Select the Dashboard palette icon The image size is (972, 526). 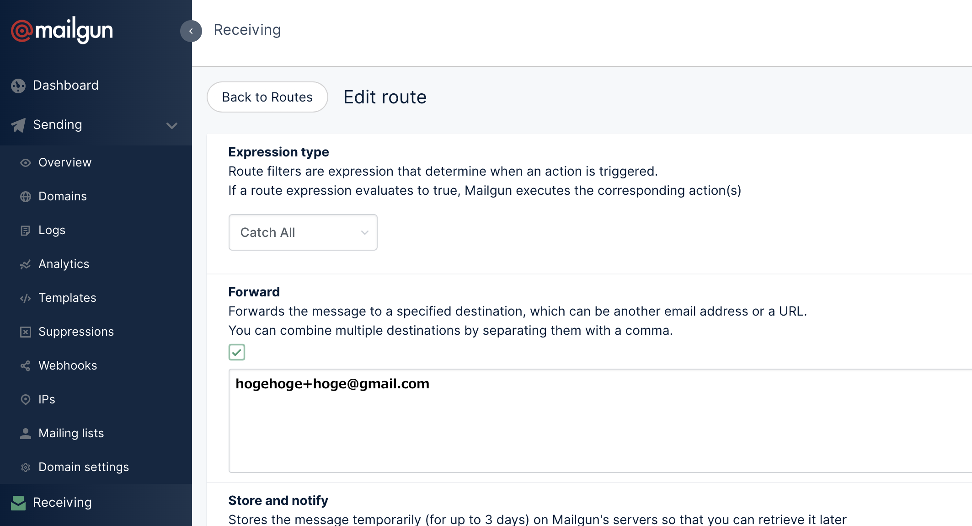18,86
